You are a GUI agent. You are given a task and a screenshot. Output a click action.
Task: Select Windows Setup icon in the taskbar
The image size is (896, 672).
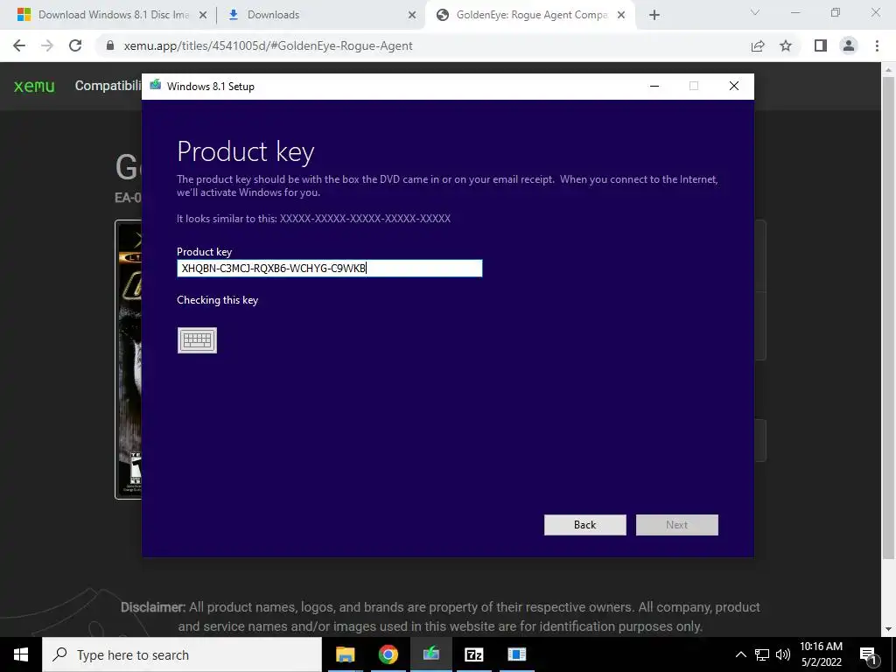click(x=430, y=654)
